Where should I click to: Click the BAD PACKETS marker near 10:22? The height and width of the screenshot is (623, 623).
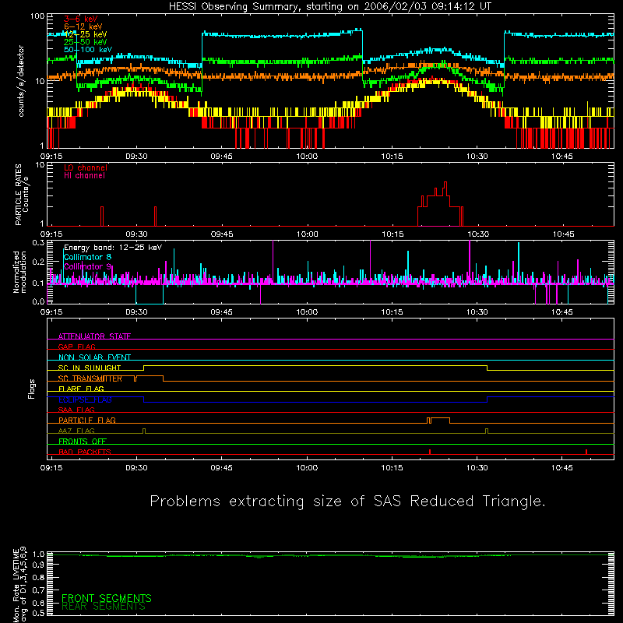coord(430,452)
